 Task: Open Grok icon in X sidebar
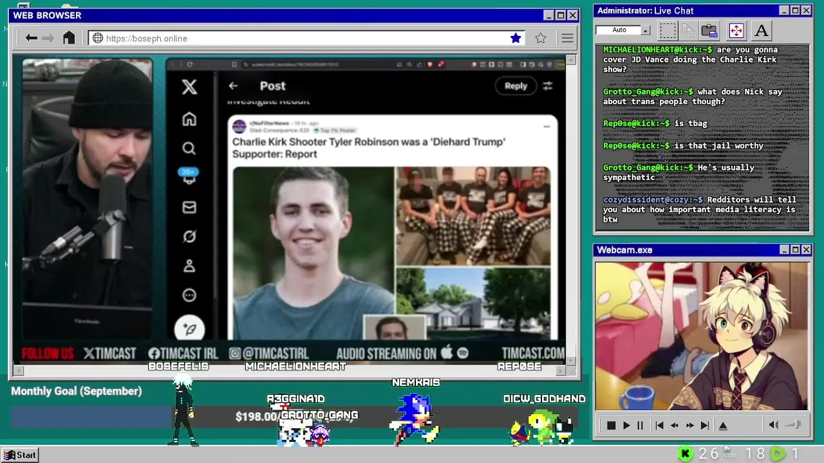coord(189,236)
